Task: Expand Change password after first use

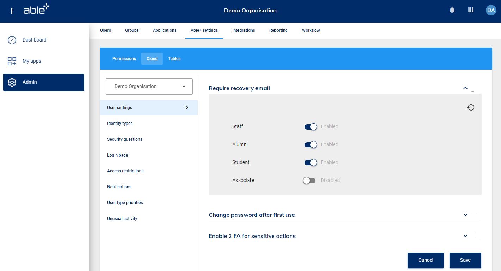Action: (x=465, y=215)
